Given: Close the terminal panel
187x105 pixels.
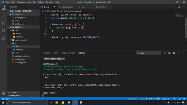Looking at the screenshot, I should tap(183, 53).
